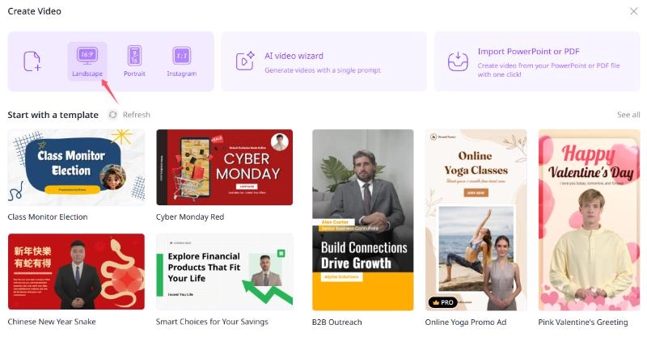Image resolution: width=647 pixels, height=337 pixels.
Task: Open the Class Monitor Election template thumbnail
Action: pyautogui.click(x=76, y=167)
